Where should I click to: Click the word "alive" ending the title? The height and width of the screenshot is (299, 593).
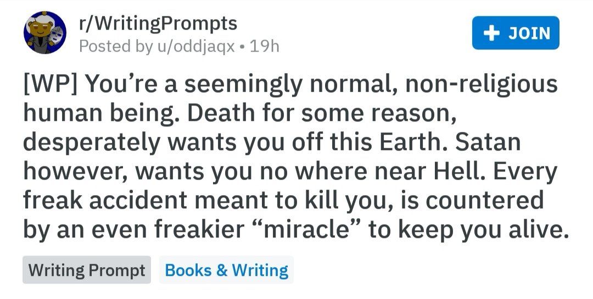pos(531,229)
